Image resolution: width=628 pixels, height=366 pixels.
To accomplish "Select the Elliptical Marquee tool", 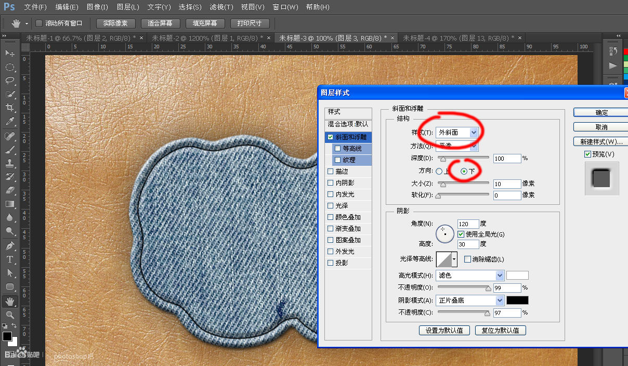I will (x=9, y=67).
